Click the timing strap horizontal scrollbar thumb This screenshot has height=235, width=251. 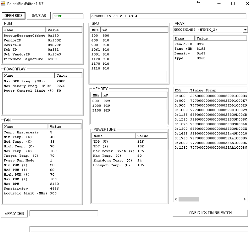189,199
